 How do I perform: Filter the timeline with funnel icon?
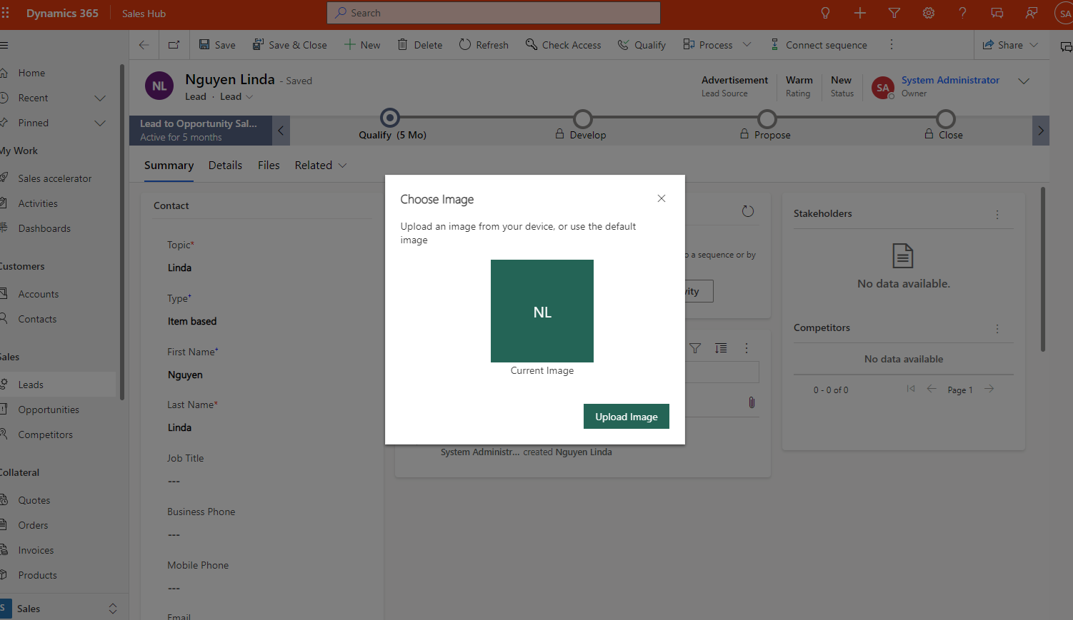pos(695,348)
